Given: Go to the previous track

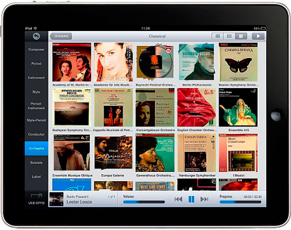Looking at the screenshot, I should click(178, 199).
